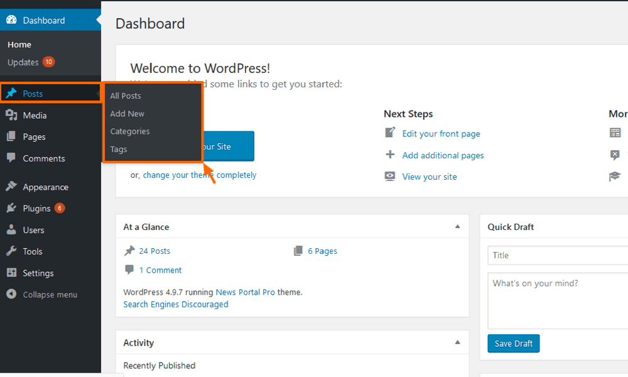The height and width of the screenshot is (377, 628).
Task: Select All Posts from Posts submenu
Action: pyautogui.click(x=126, y=96)
